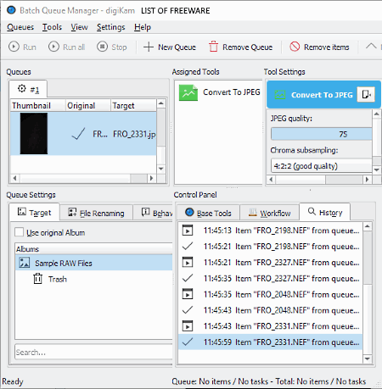This screenshot has height=389, width=382.
Task: Select the black thumbnail in queue list
Action: pos(34,133)
